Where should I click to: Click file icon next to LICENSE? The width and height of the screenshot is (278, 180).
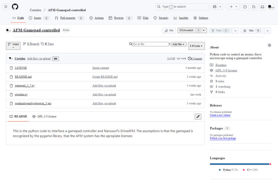(11, 68)
